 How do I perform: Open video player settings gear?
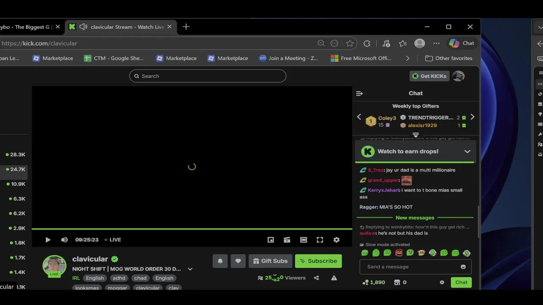pos(336,240)
